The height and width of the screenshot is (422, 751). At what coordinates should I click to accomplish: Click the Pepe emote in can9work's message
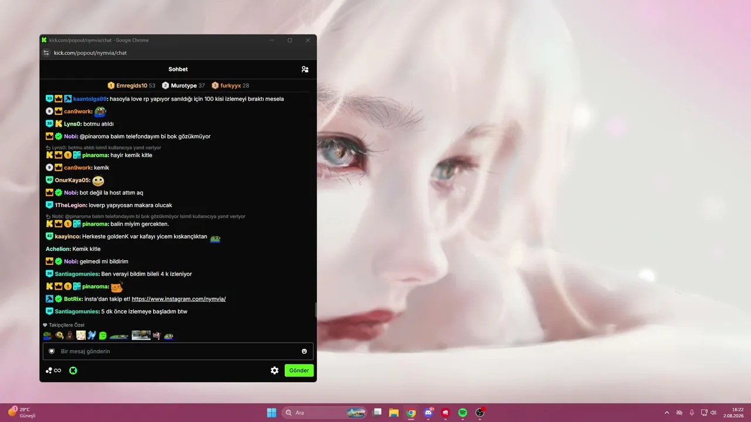click(100, 111)
